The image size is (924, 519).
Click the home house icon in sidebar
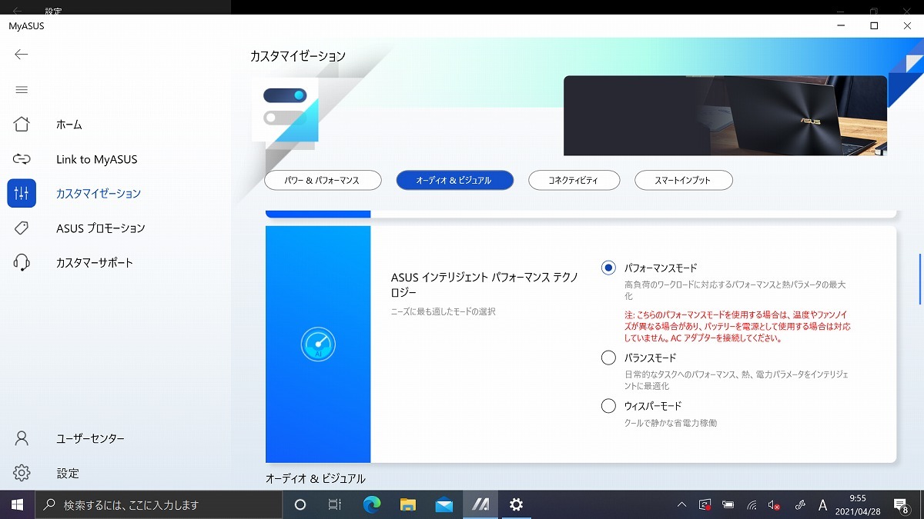pos(22,124)
